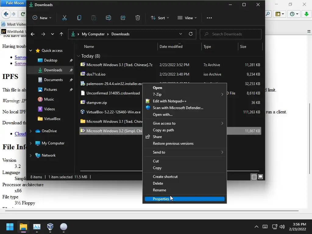
Task: Go back with Explorer back arrow
Action: [33, 34]
